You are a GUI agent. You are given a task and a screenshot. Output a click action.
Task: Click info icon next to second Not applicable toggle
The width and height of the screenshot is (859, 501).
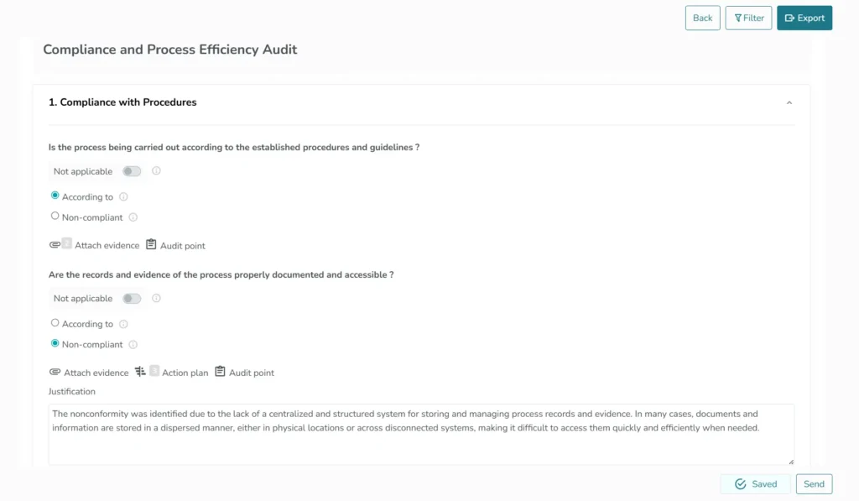point(156,298)
